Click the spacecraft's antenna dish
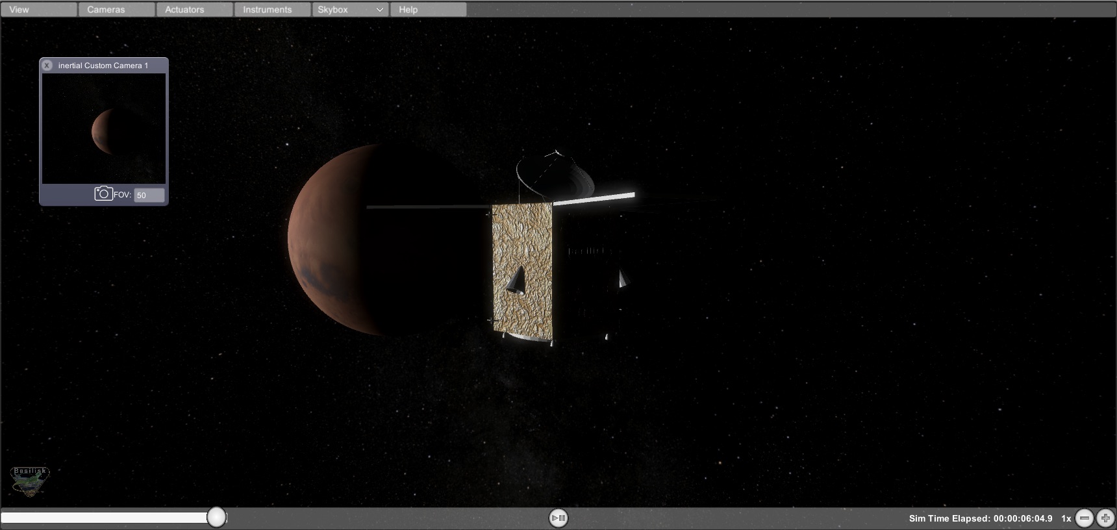1117x530 pixels. click(554, 173)
